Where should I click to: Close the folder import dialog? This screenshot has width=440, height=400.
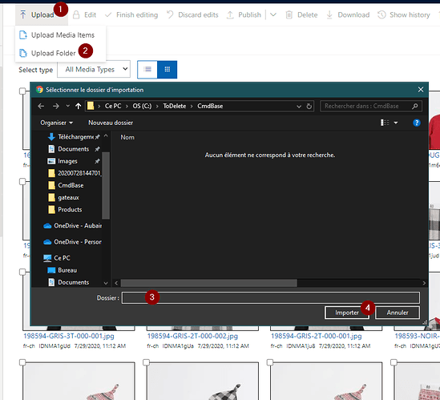click(420, 90)
